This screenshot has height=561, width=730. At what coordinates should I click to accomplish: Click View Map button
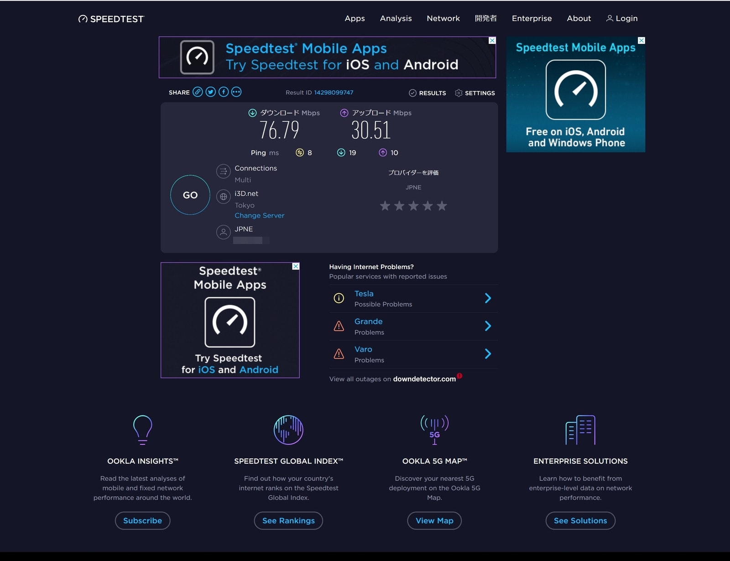[x=434, y=521]
